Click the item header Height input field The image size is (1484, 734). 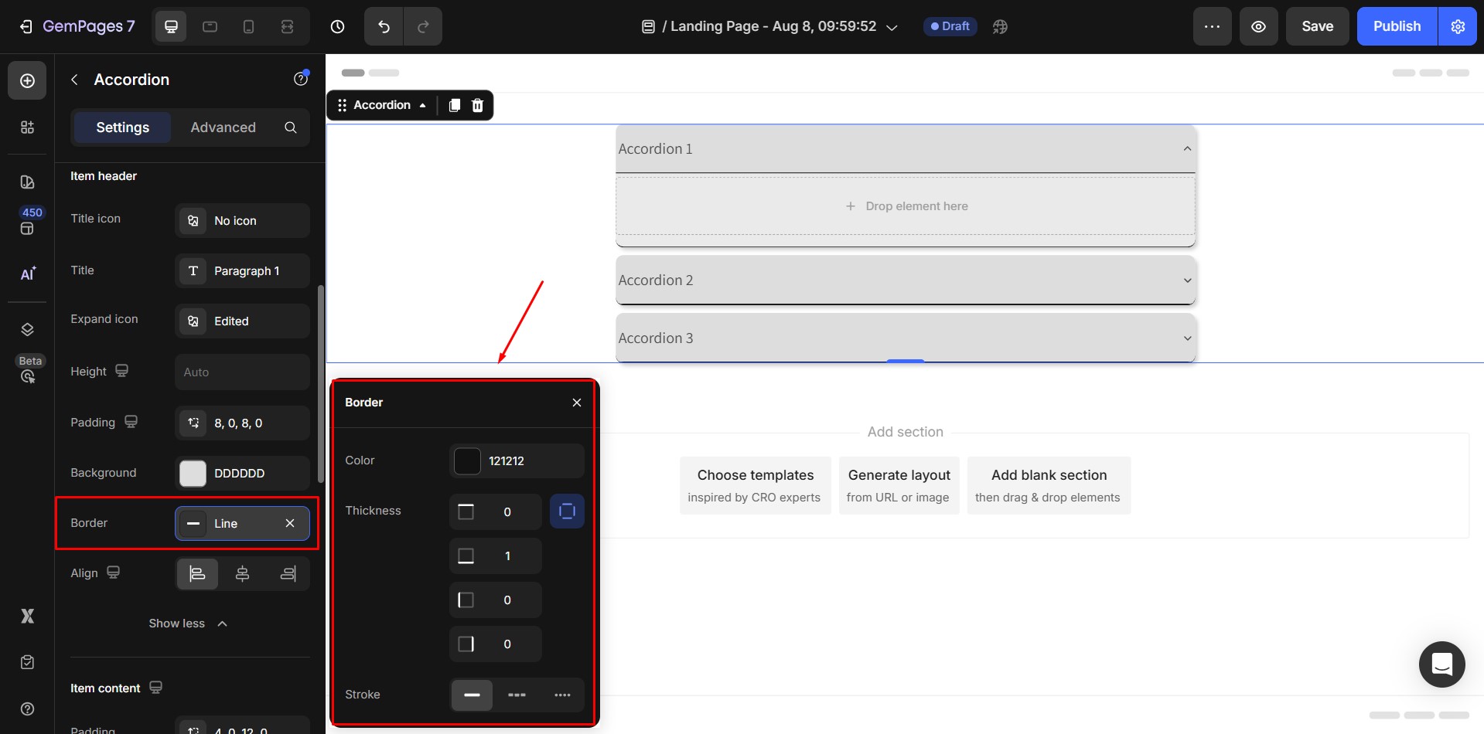pyautogui.click(x=242, y=372)
